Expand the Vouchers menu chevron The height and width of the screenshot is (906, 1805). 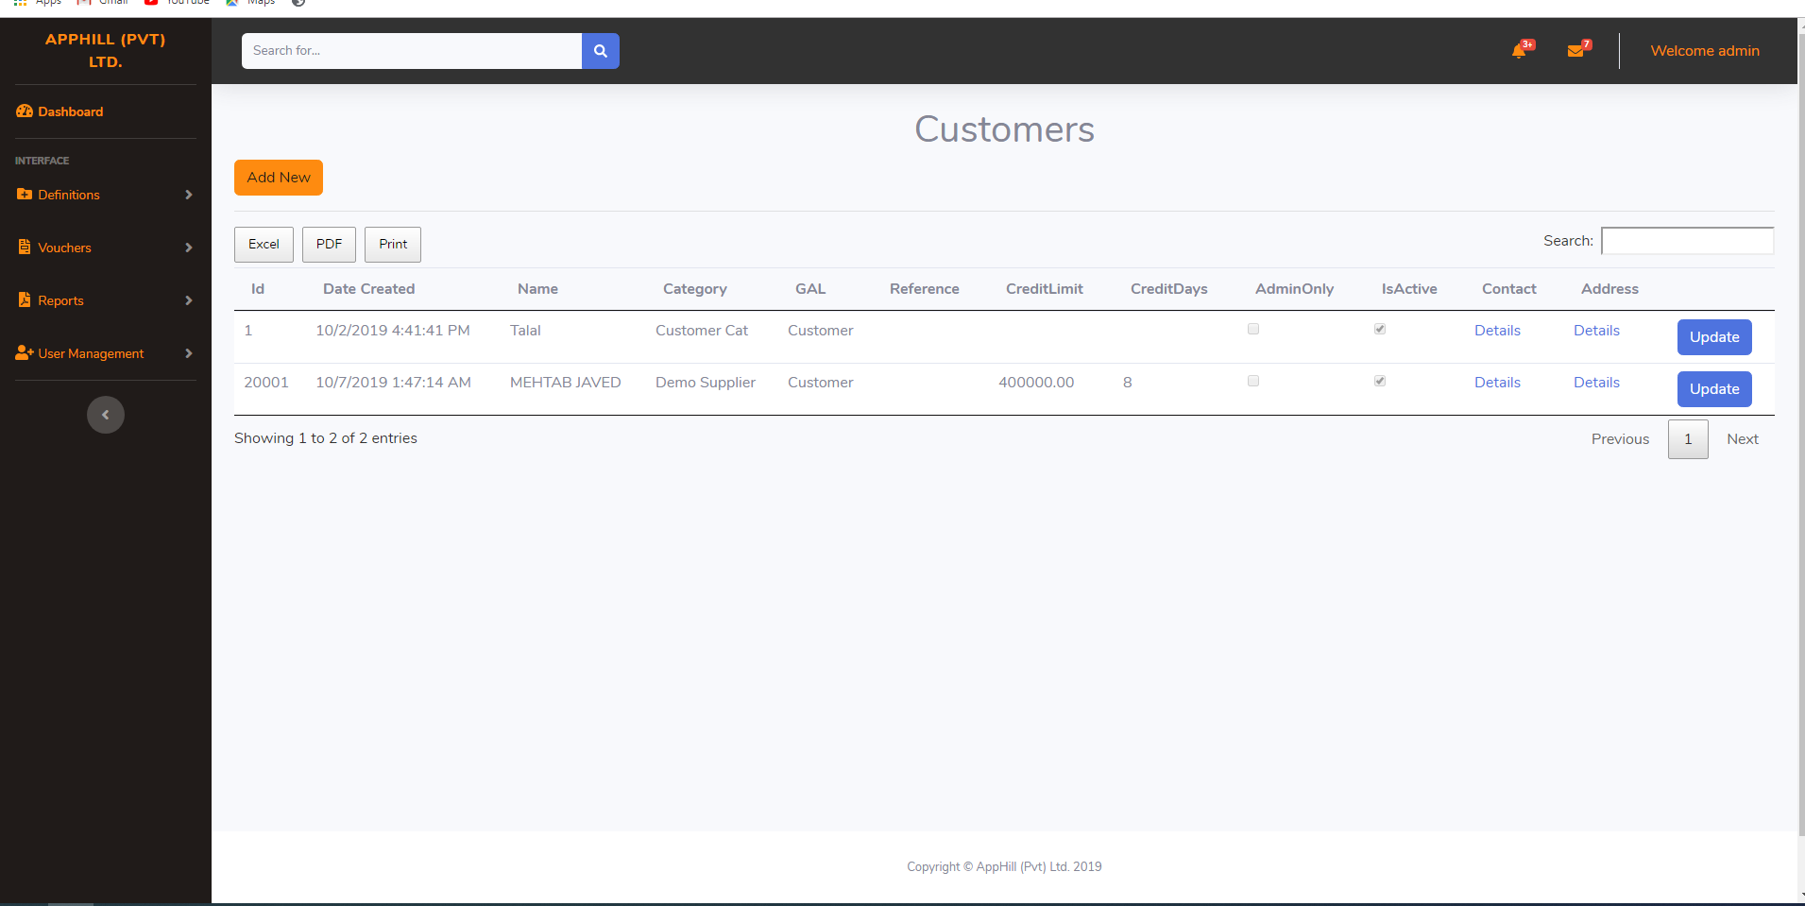(189, 248)
